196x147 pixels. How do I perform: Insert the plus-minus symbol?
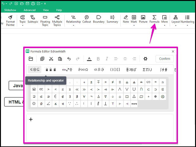click(x=91, y=82)
